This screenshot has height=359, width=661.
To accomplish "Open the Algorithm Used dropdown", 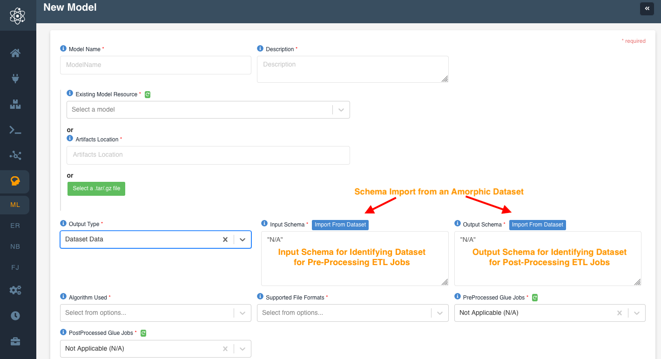I will coord(155,313).
